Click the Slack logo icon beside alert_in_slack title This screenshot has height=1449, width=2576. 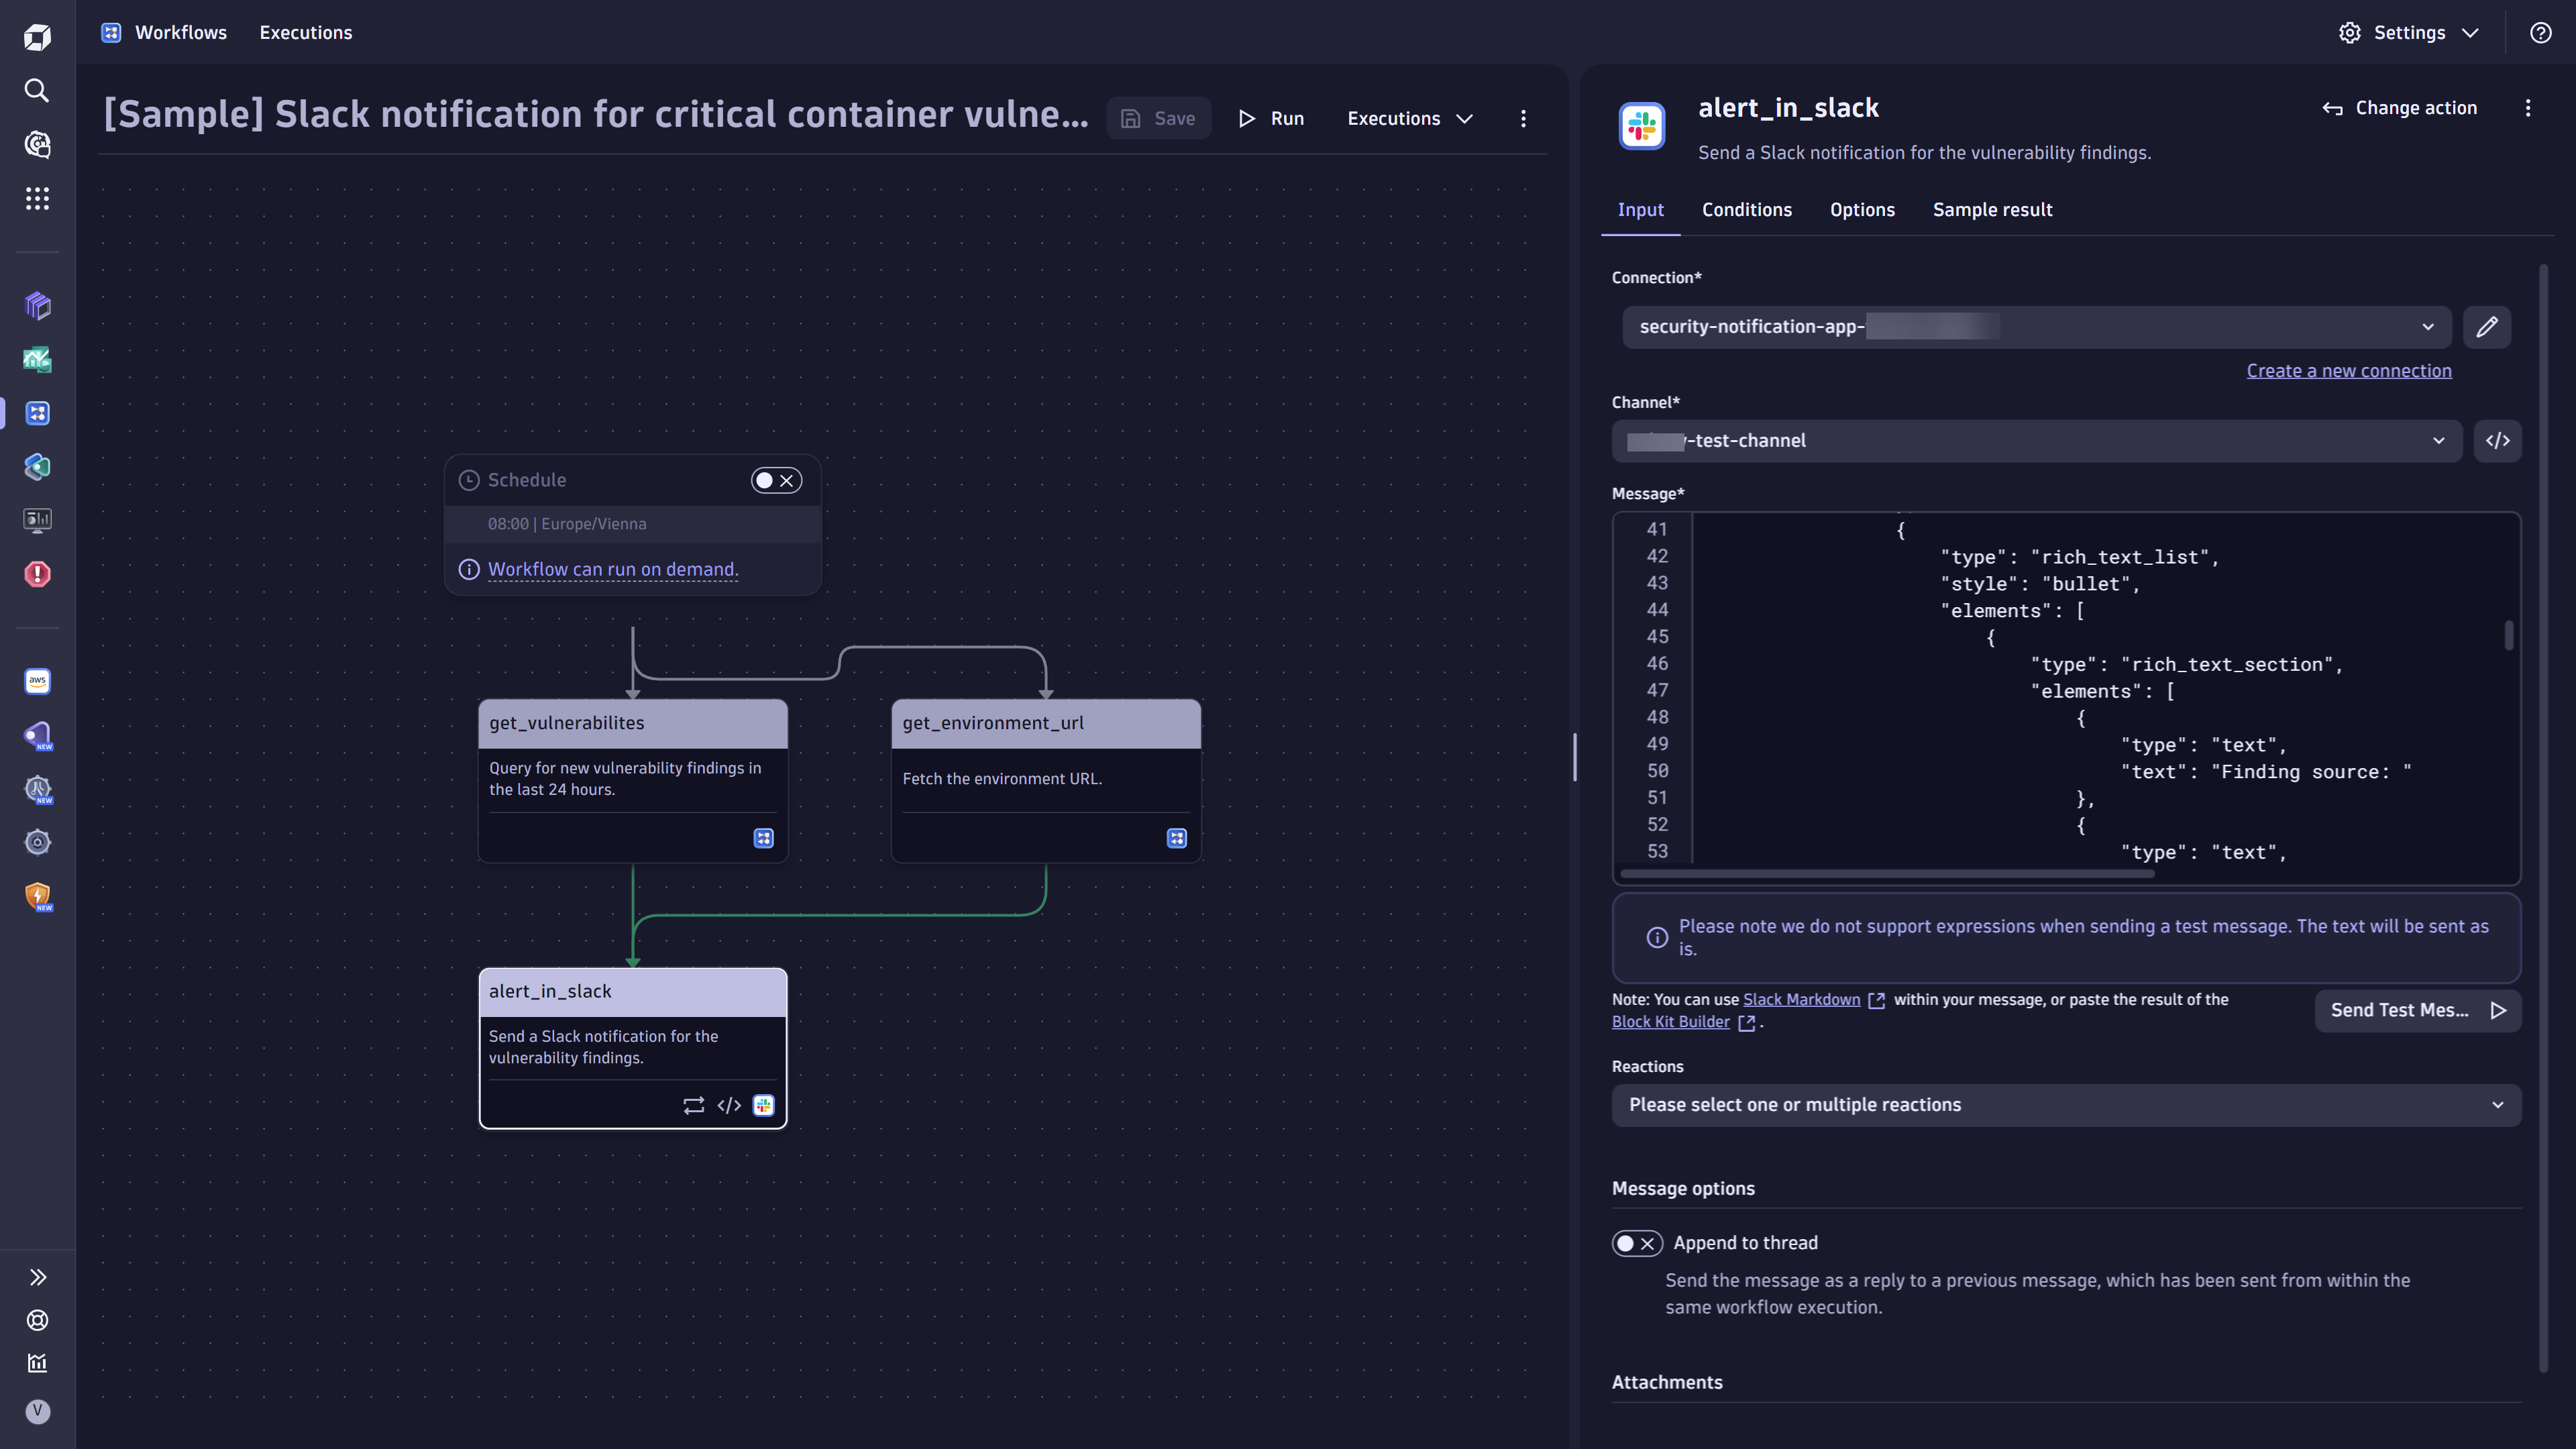[1642, 127]
